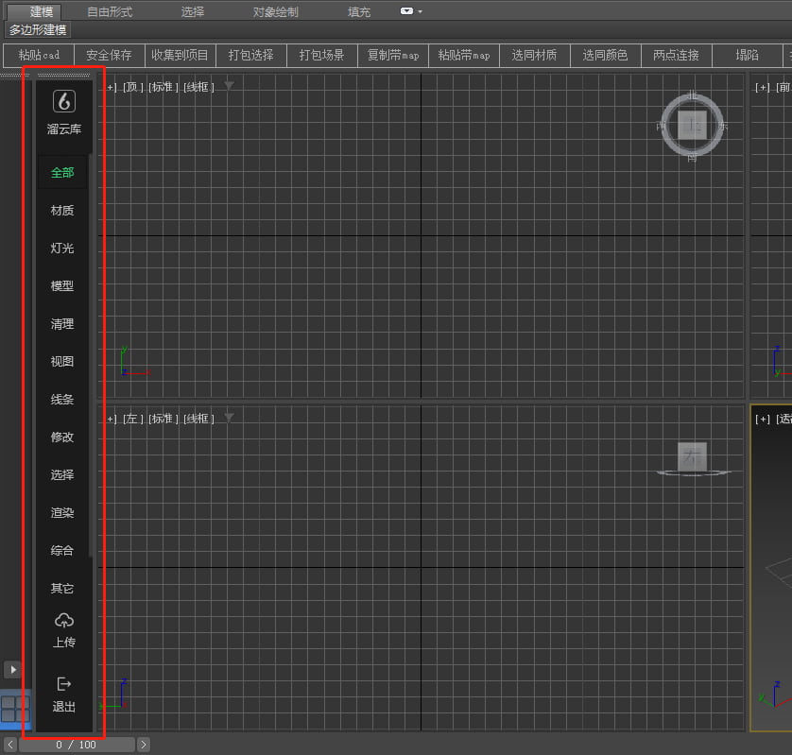Image resolution: width=792 pixels, height=755 pixels.
Task: Open the filter funnel in top viewport
Action: [229, 86]
